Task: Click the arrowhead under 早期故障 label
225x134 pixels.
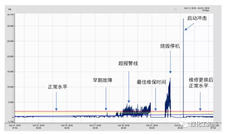Action: click(x=106, y=109)
